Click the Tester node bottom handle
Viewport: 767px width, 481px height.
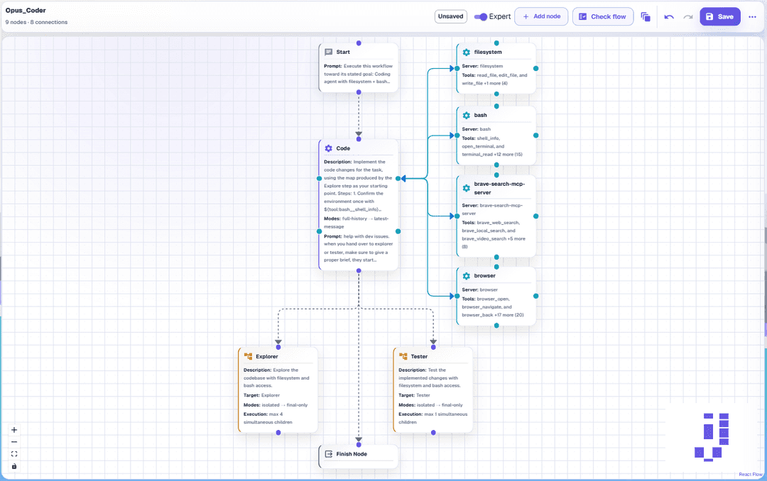[x=433, y=433]
